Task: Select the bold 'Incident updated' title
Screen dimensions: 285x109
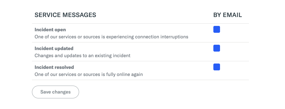Action: click(54, 49)
